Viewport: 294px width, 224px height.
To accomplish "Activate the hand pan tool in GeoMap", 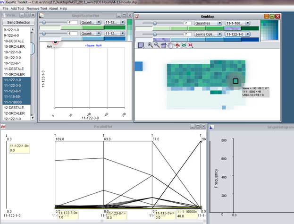I will pos(170,45).
